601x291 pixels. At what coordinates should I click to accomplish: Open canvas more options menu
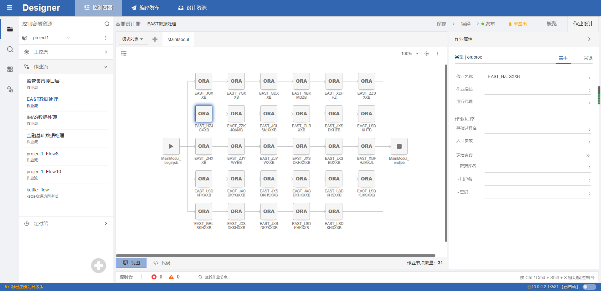coord(437,54)
